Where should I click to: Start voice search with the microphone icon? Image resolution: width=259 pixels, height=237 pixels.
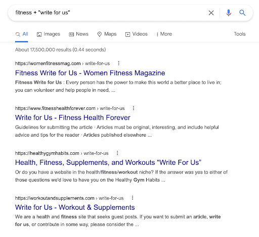[229, 13]
